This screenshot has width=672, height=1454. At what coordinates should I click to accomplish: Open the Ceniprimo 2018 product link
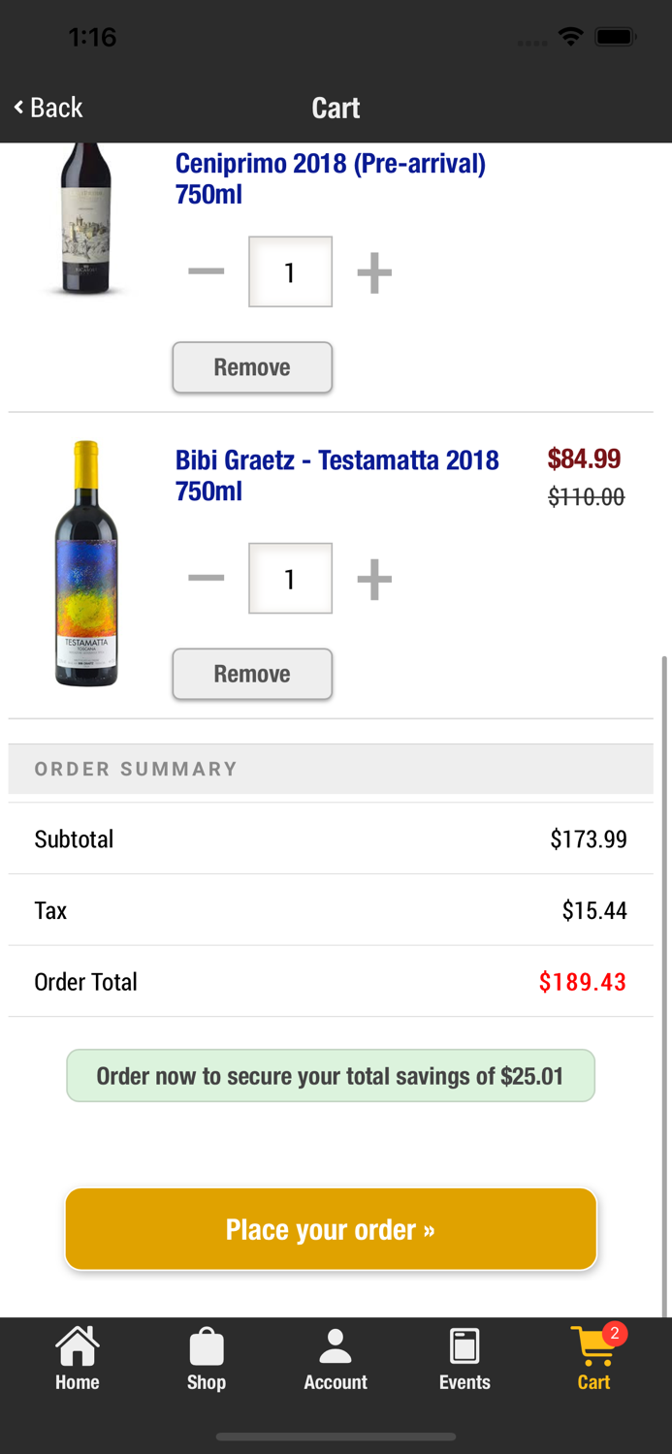[x=330, y=178]
